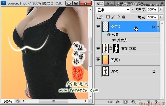Open the 填充 fill slider arrow

click(161, 17)
